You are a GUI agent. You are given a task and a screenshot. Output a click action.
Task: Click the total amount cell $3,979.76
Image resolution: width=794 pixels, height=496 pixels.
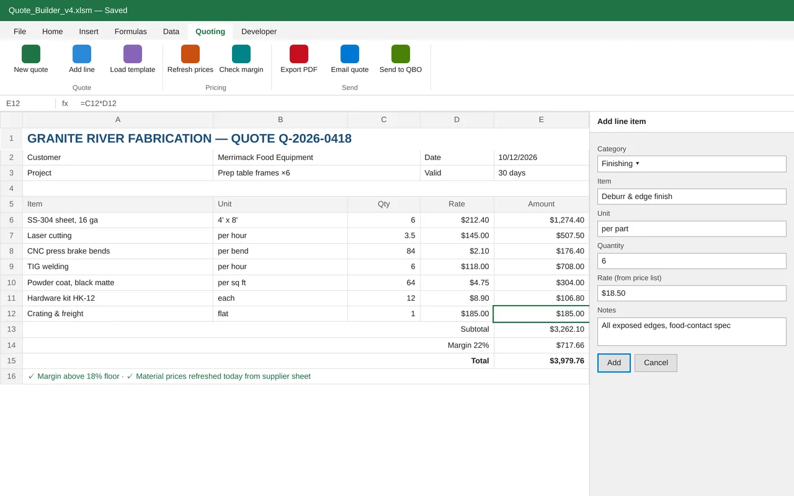point(542,361)
